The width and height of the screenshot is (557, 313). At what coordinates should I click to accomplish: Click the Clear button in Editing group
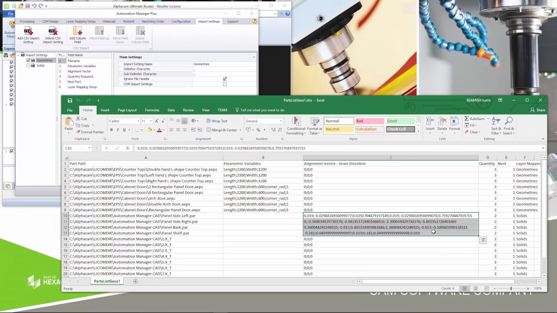(x=472, y=132)
